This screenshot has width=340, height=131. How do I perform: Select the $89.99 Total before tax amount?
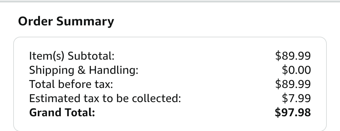pos(293,84)
